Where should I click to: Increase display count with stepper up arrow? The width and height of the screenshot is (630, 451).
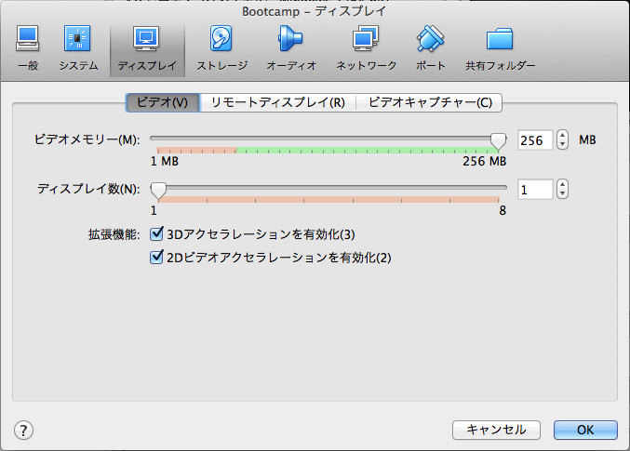[x=562, y=185]
